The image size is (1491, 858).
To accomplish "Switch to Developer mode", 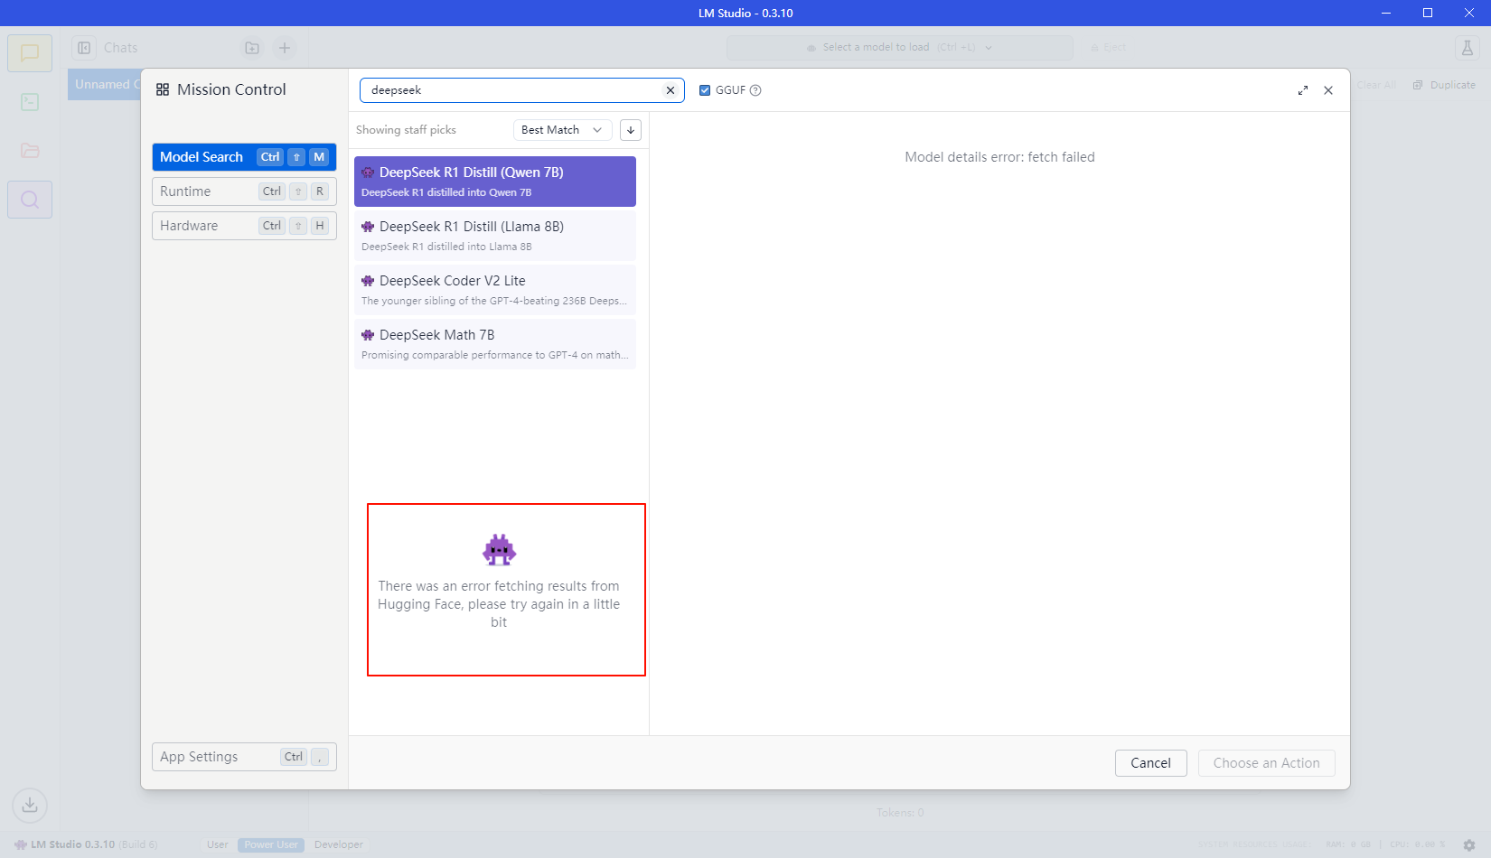I will (x=339, y=844).
